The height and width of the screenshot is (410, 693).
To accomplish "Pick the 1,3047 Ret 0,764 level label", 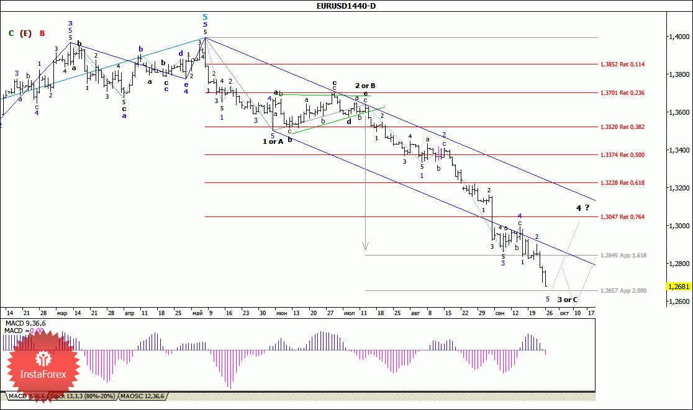I will click(x=622, y=217).
